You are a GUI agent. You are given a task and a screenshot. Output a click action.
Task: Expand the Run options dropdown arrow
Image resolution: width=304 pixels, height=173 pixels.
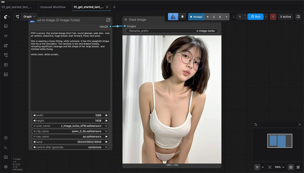click(x=266, y=17)
